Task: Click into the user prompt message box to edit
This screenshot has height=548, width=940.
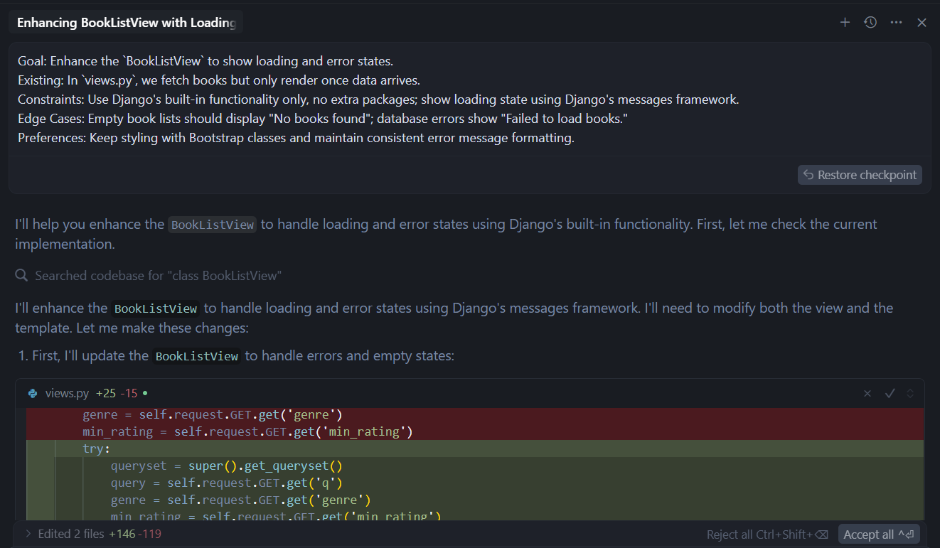Action: tap(469, 100)
